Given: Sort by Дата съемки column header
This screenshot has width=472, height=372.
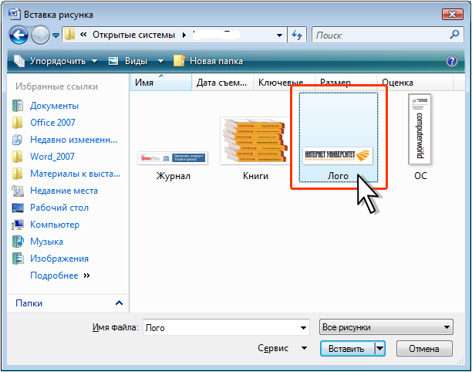Looking at the screenshot, I should tap(223, 83).
